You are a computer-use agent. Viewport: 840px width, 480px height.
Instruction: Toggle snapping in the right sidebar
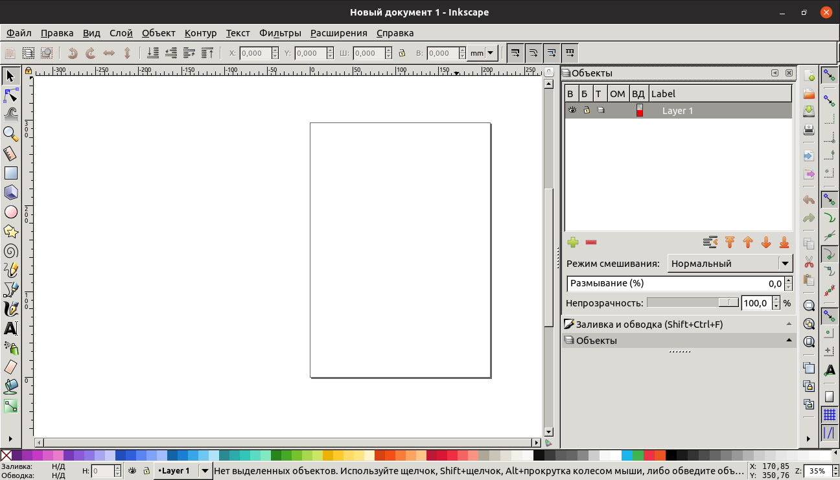(830, 74)
